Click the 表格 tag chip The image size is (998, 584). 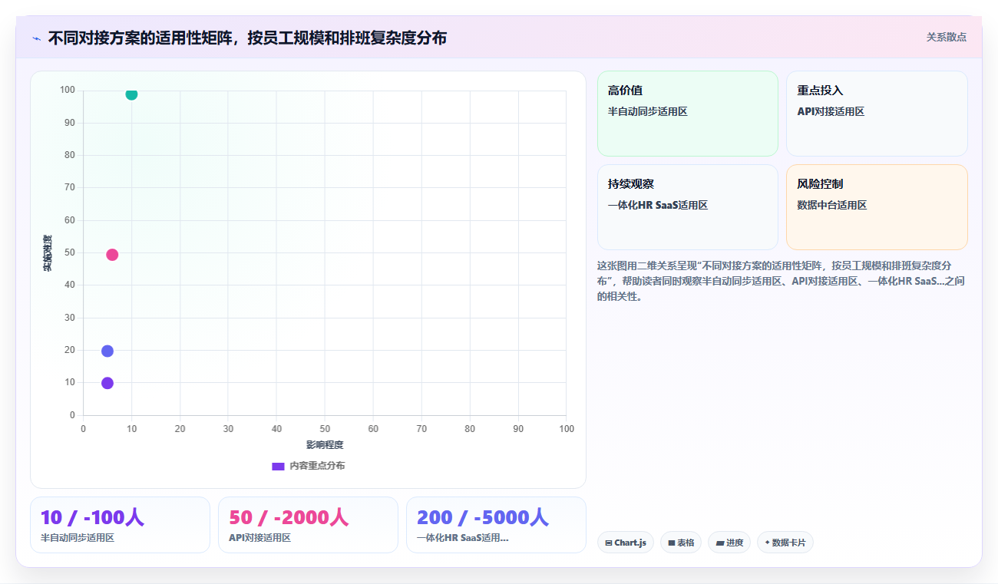coord(681,543)
